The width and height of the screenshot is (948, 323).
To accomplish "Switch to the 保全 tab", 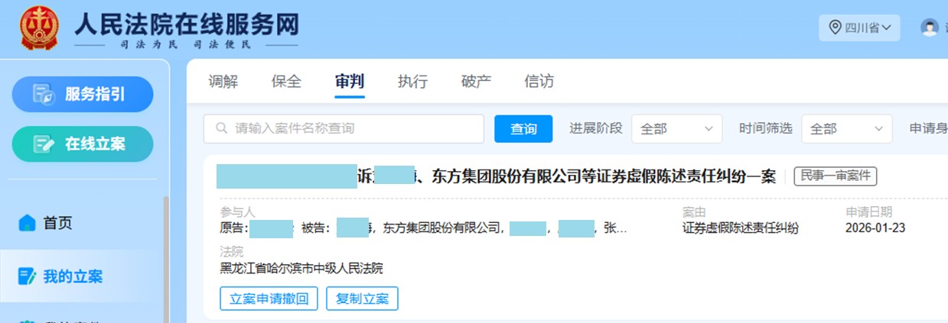I will click(x=286, y=82).
